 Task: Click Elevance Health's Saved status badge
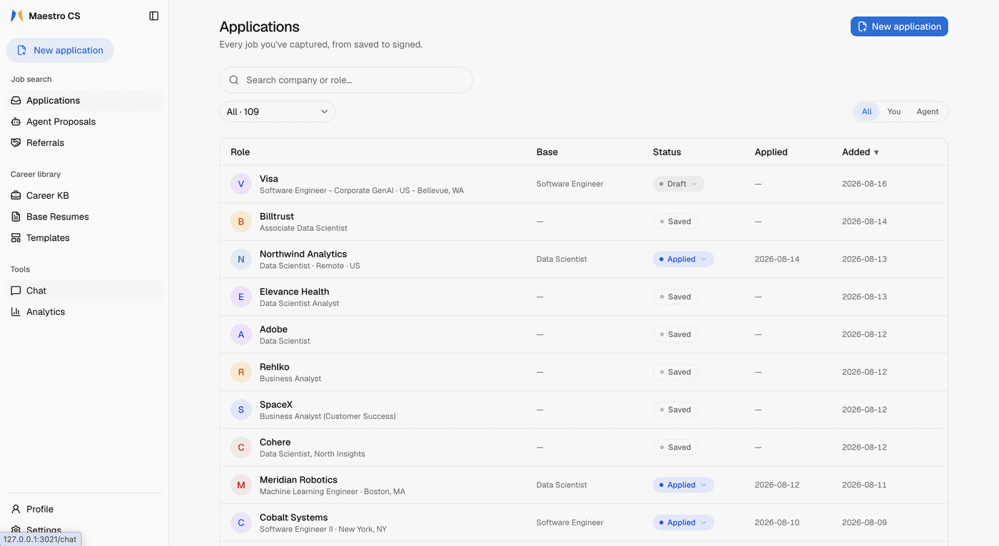pyautogui.click(x=675, y=297)
